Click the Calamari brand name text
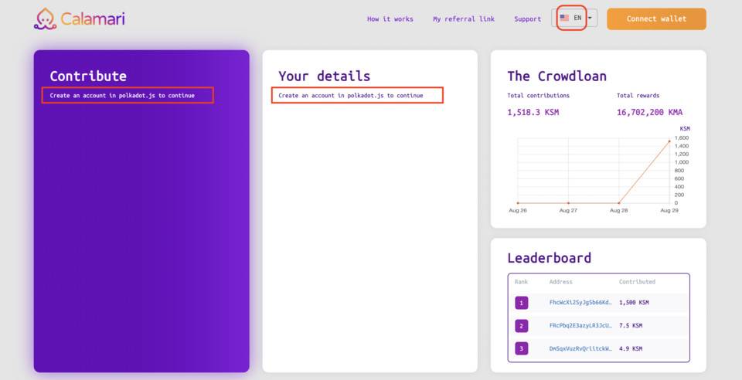Viewport: 742px width, 380px height. pos(93,19)
